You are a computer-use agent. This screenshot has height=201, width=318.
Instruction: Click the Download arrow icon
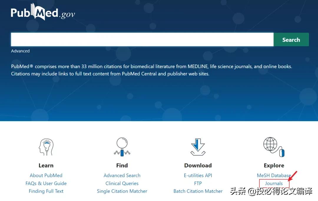point(198,146)
